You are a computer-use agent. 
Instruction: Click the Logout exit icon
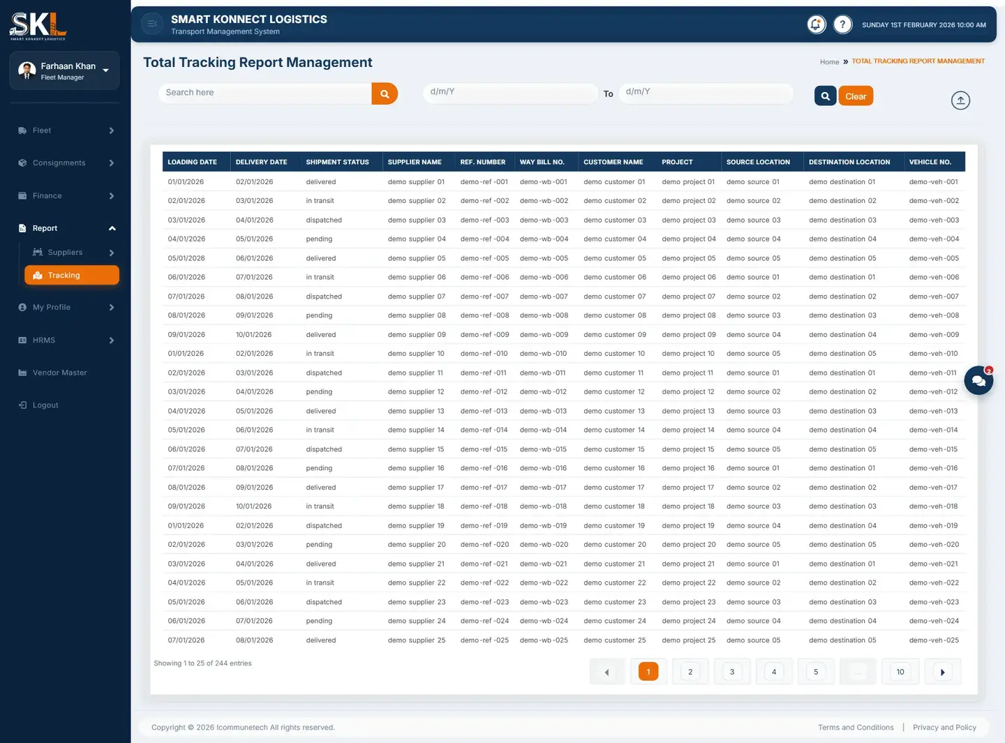22,405
